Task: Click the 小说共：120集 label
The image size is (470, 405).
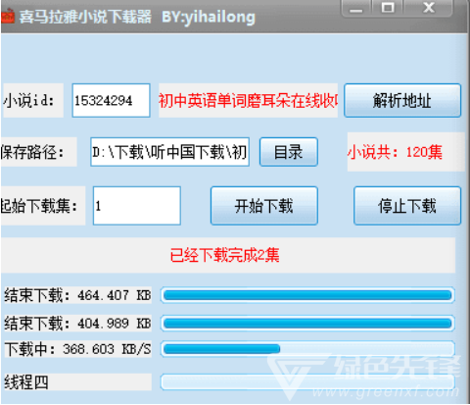Action: (395, 152)
